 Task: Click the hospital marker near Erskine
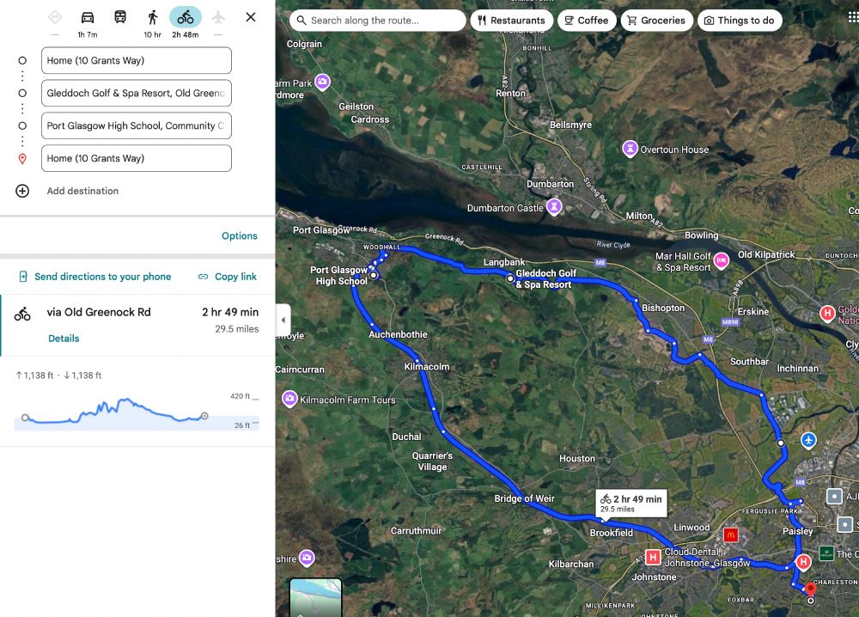827,314
